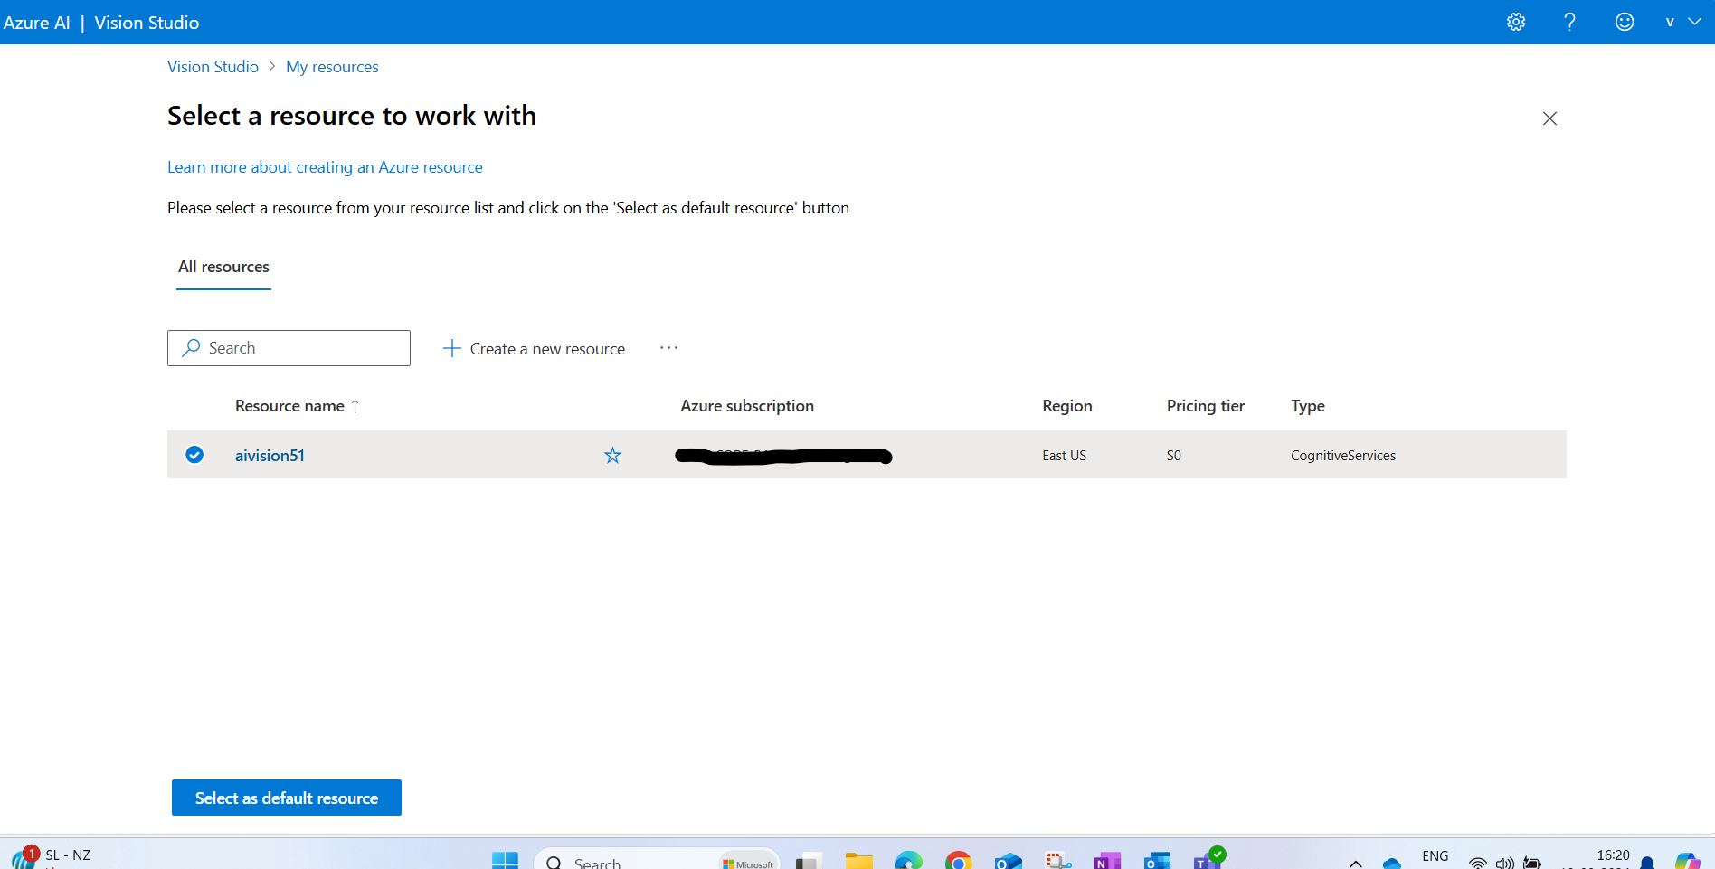Open the ENG language indicator
The width and height of the screenshot is (1715, 869).
point(1435,856)
